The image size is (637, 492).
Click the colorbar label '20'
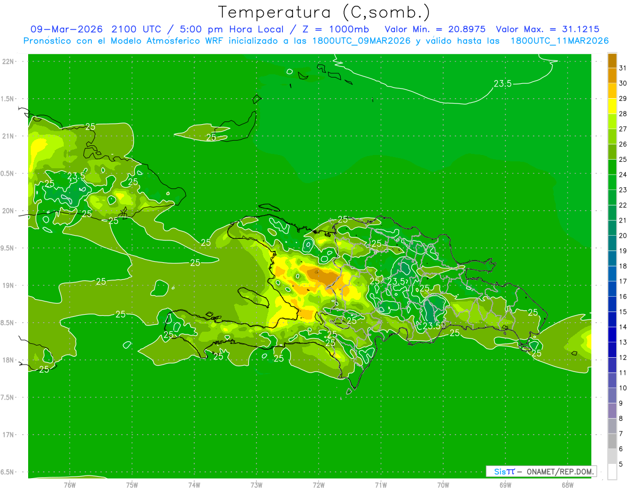623,236
